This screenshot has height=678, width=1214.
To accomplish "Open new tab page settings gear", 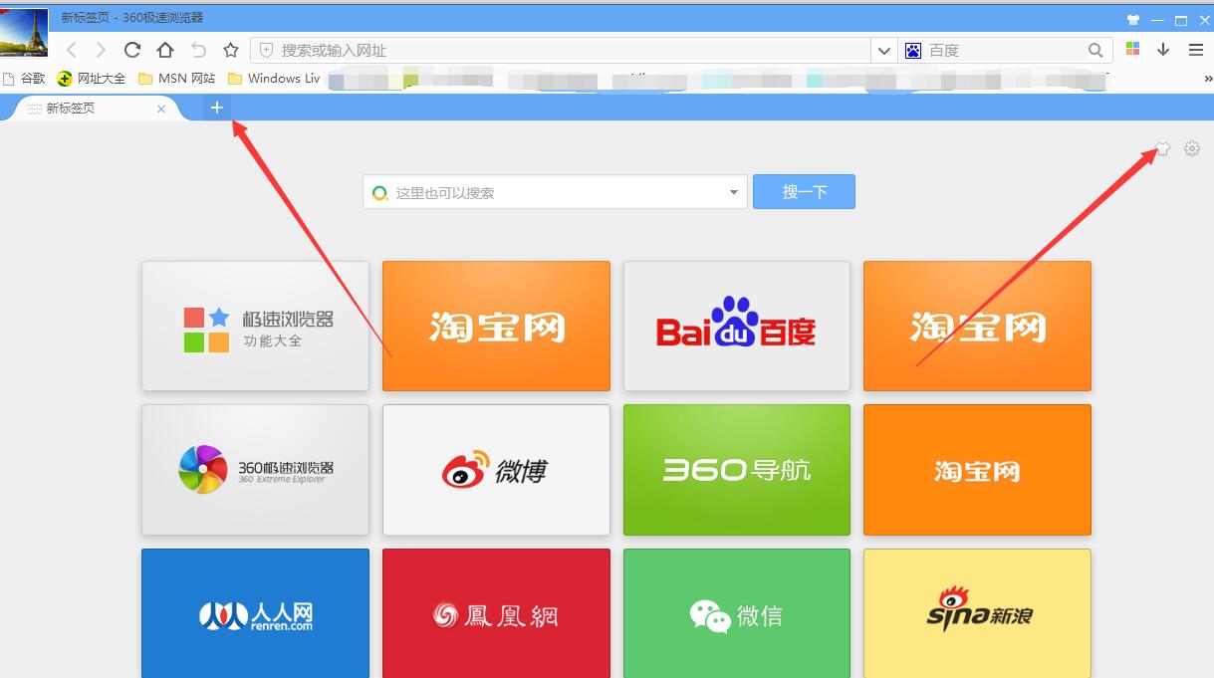I will coord(1192,148).
